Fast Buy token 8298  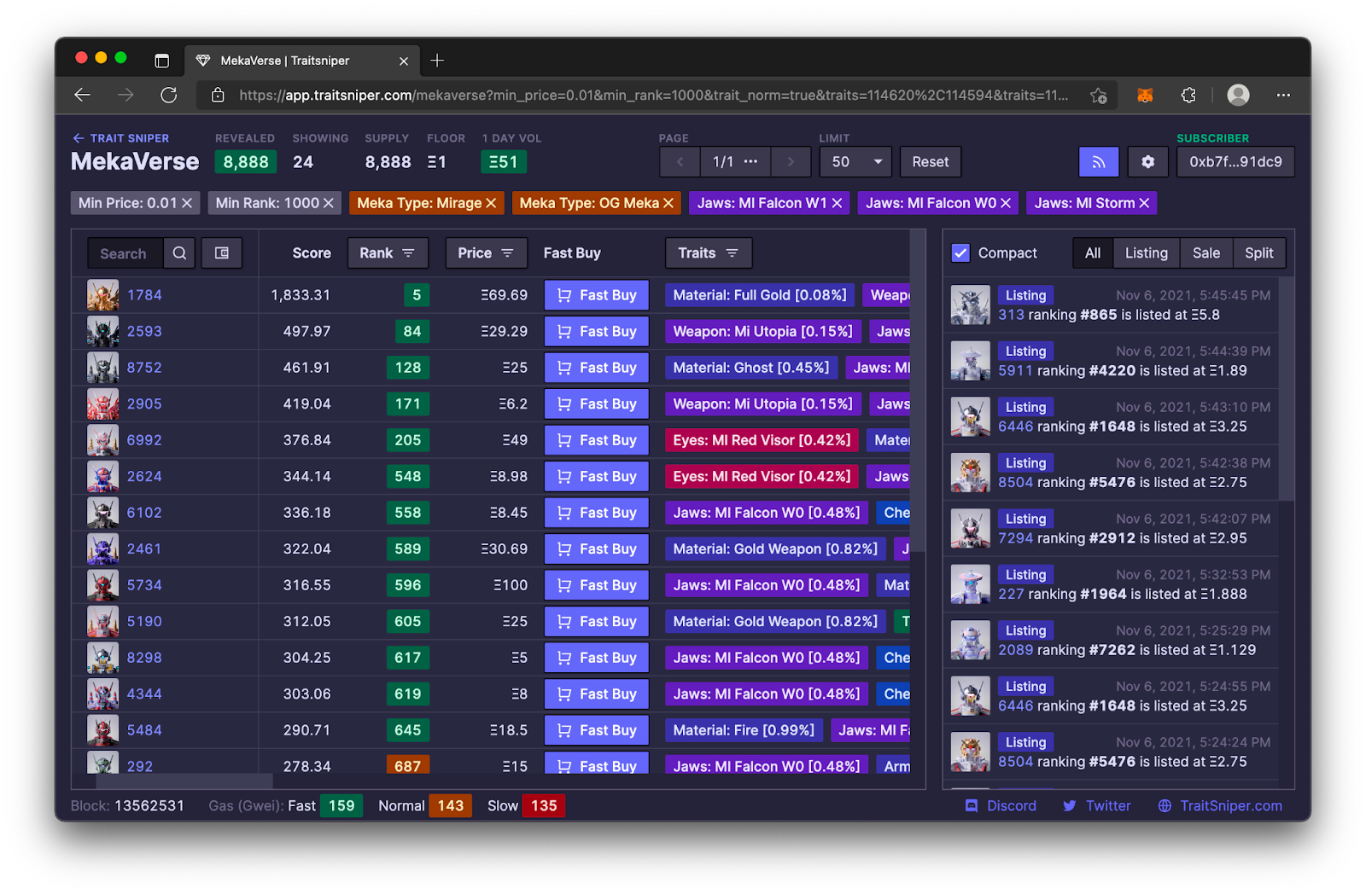[597, 658]
